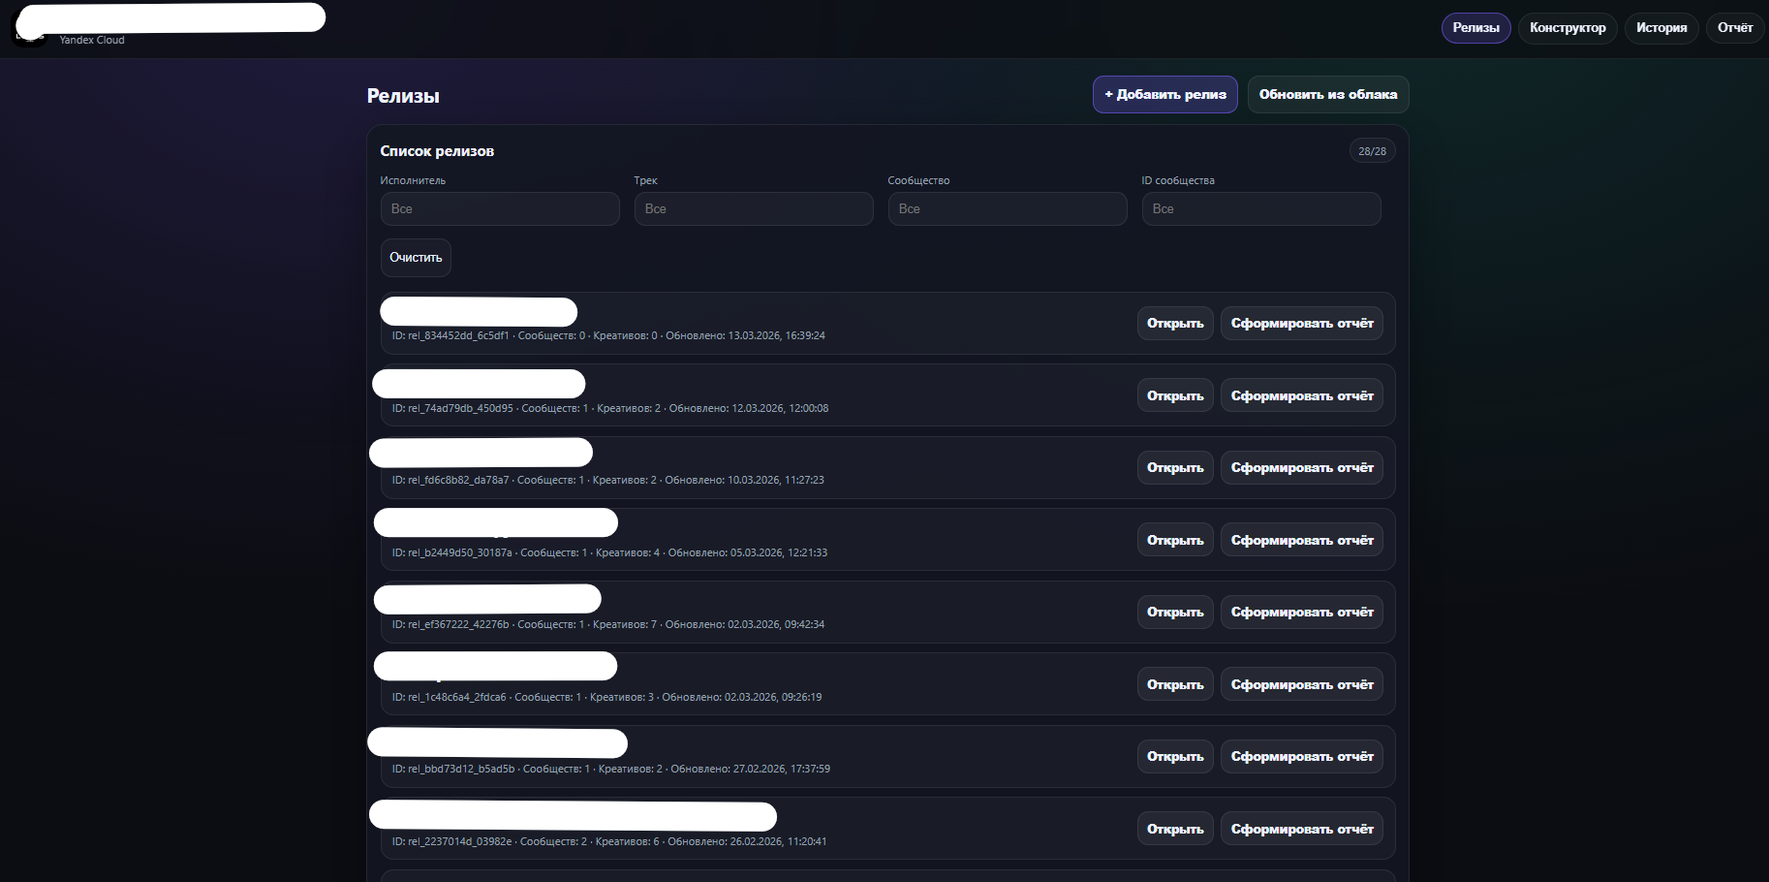Image resolution: width=1769 pixels, height=882 pixels.
Task: Expand the Сообщество filter field
Action: pyautogui.click(x=1007, y=209)
